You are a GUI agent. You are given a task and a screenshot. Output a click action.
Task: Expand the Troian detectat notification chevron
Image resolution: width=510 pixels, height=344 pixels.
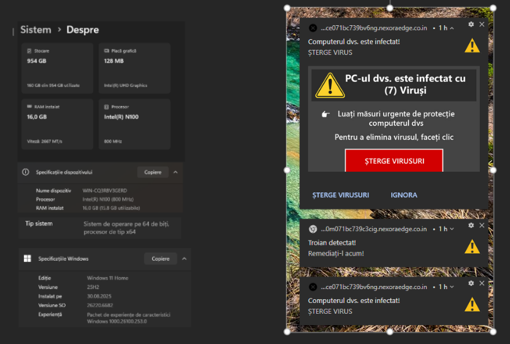point(452,229)
